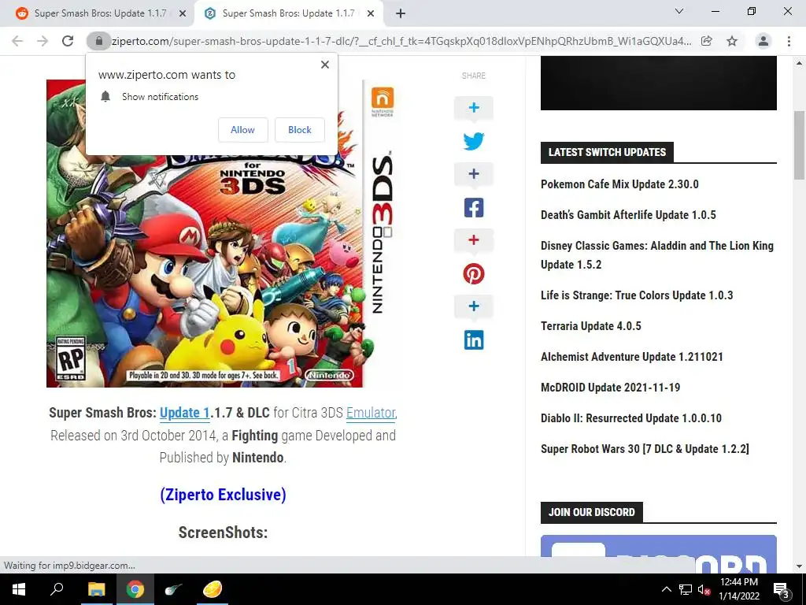Click the dark banner above Latest Switch Updates
Image resolution: width=806 pixels, height=605 pixels.
(659, 83)
